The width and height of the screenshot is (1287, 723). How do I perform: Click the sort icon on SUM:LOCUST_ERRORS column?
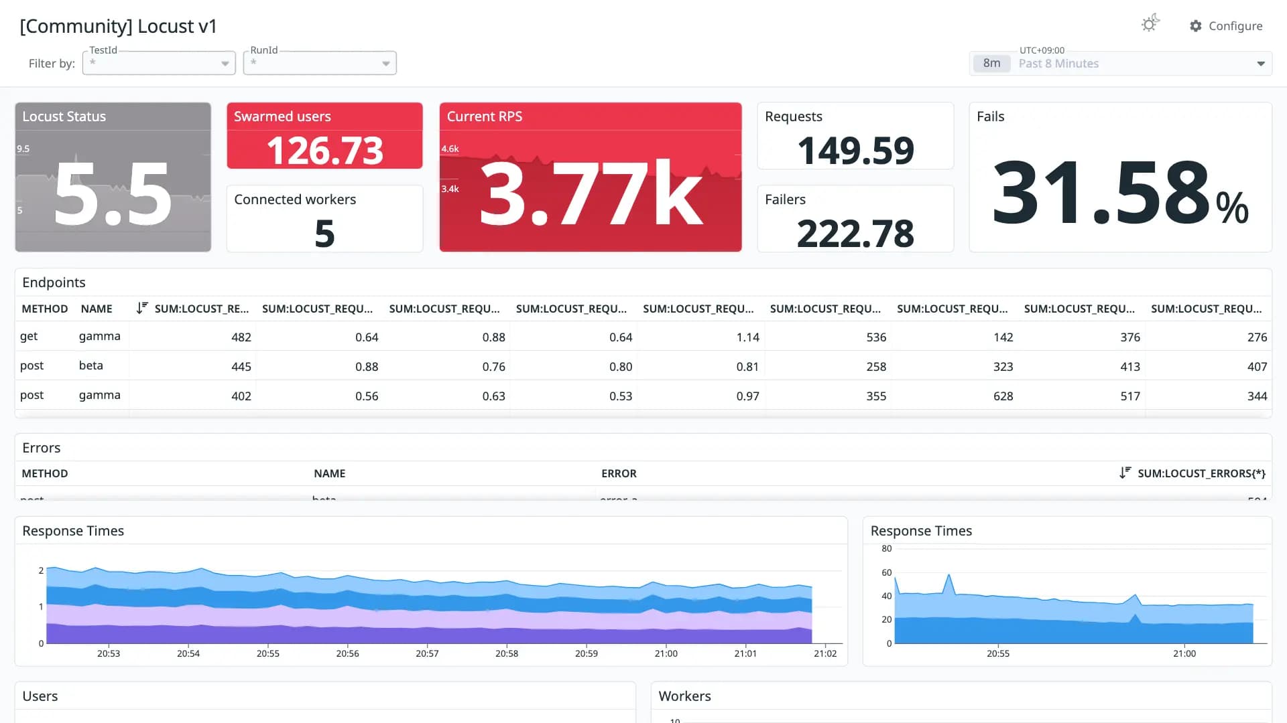(1125, 473)
